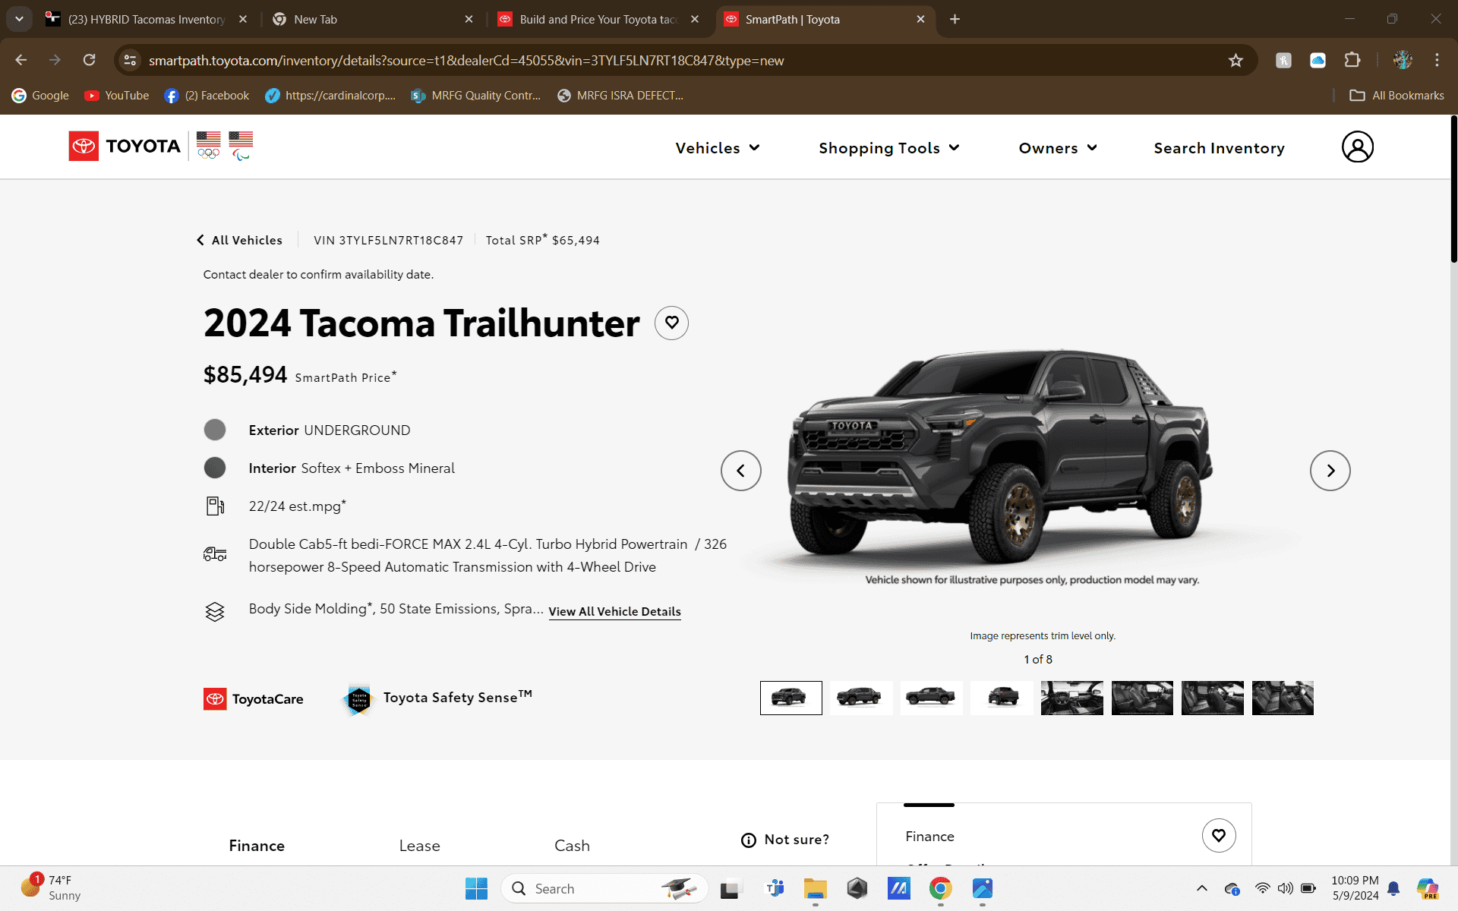Open weather widget showing 74°F Sunny

coord(50,887)
